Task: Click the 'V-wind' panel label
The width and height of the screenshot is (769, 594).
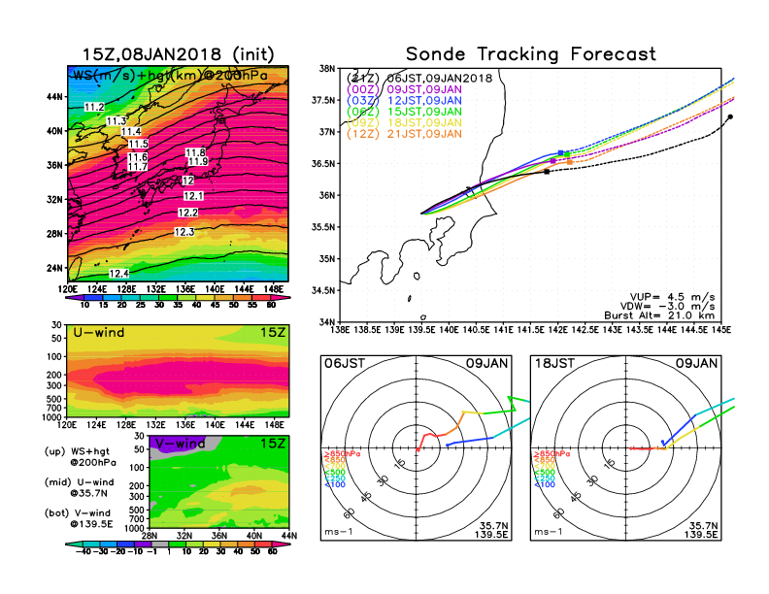Action: 180,444
